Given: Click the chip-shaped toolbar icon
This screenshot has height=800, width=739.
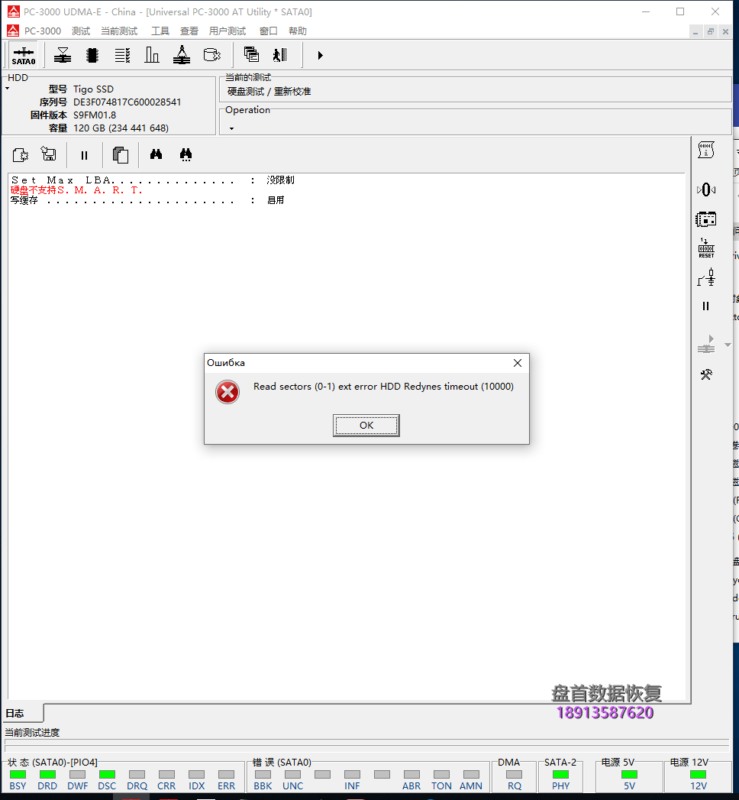Looking at the screenshot, I should 92,55.
